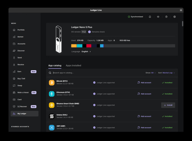Open the help question mark icon

pos(166,17)
